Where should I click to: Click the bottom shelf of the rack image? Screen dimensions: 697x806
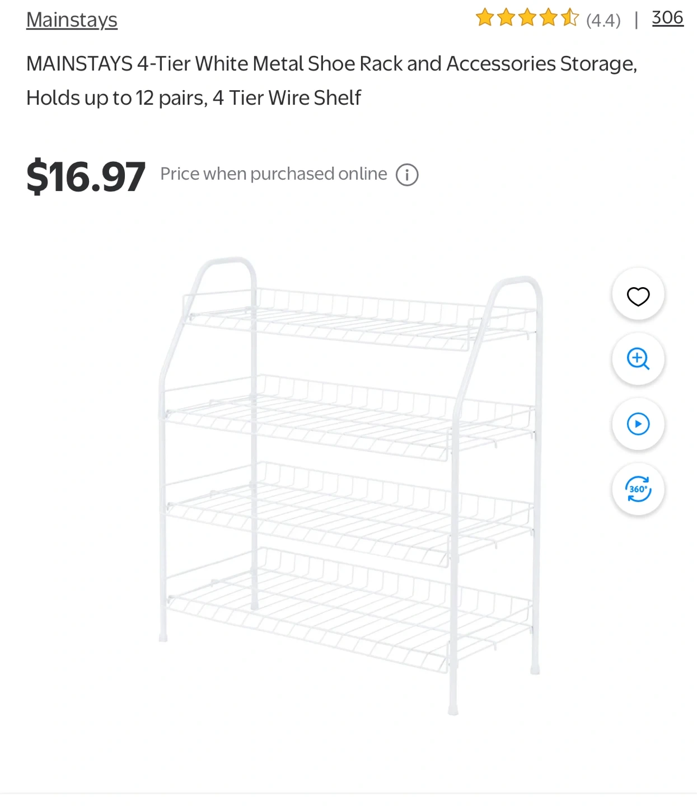347,610
